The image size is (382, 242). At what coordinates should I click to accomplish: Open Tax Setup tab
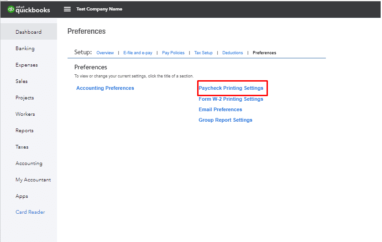point(204,53)
